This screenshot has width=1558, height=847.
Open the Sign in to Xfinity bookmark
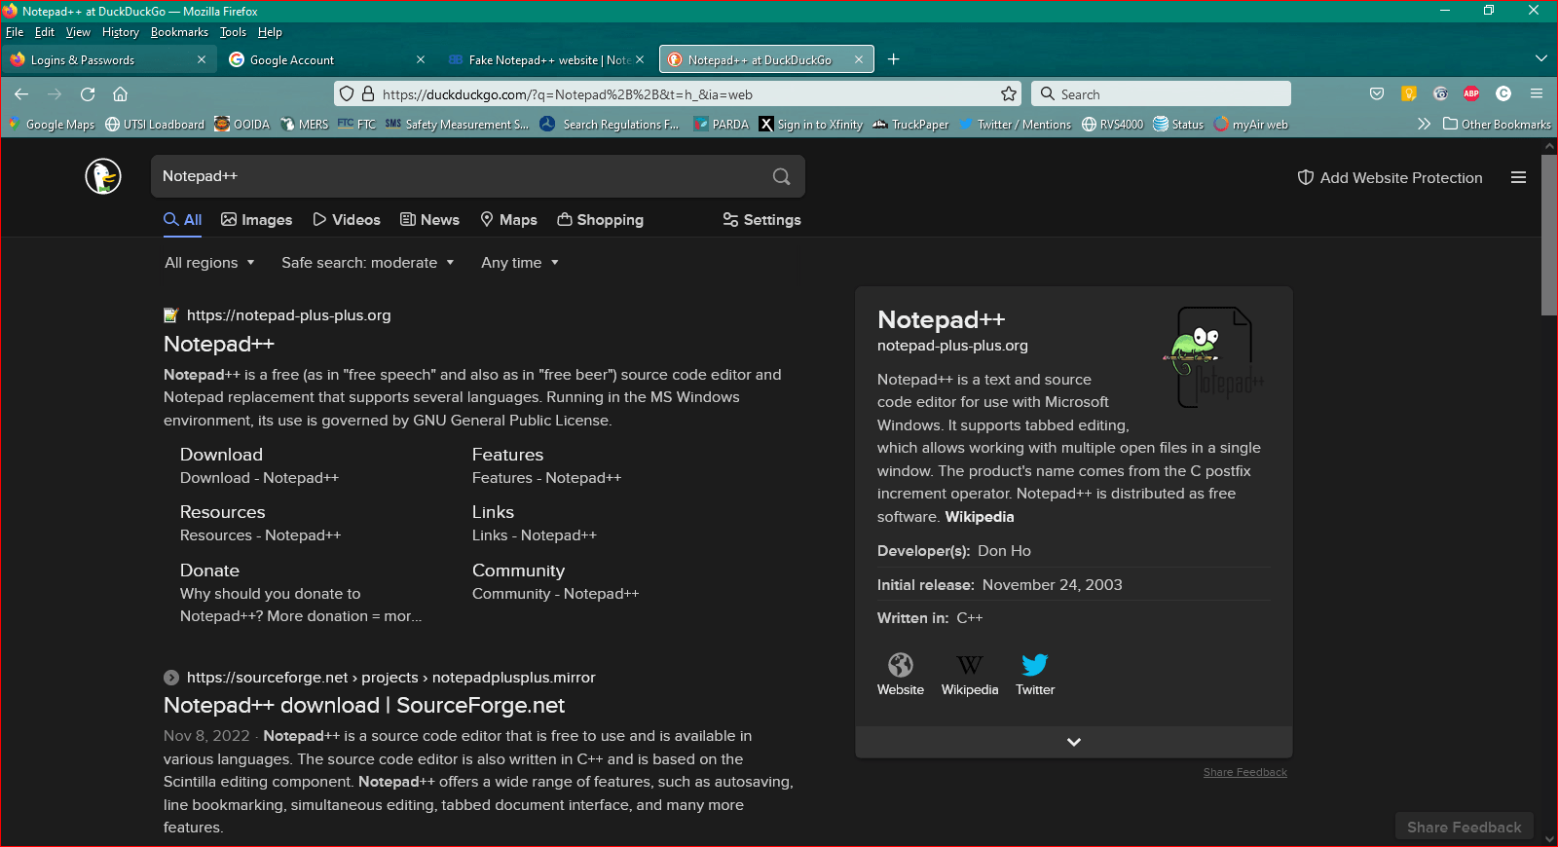(811, 125)
